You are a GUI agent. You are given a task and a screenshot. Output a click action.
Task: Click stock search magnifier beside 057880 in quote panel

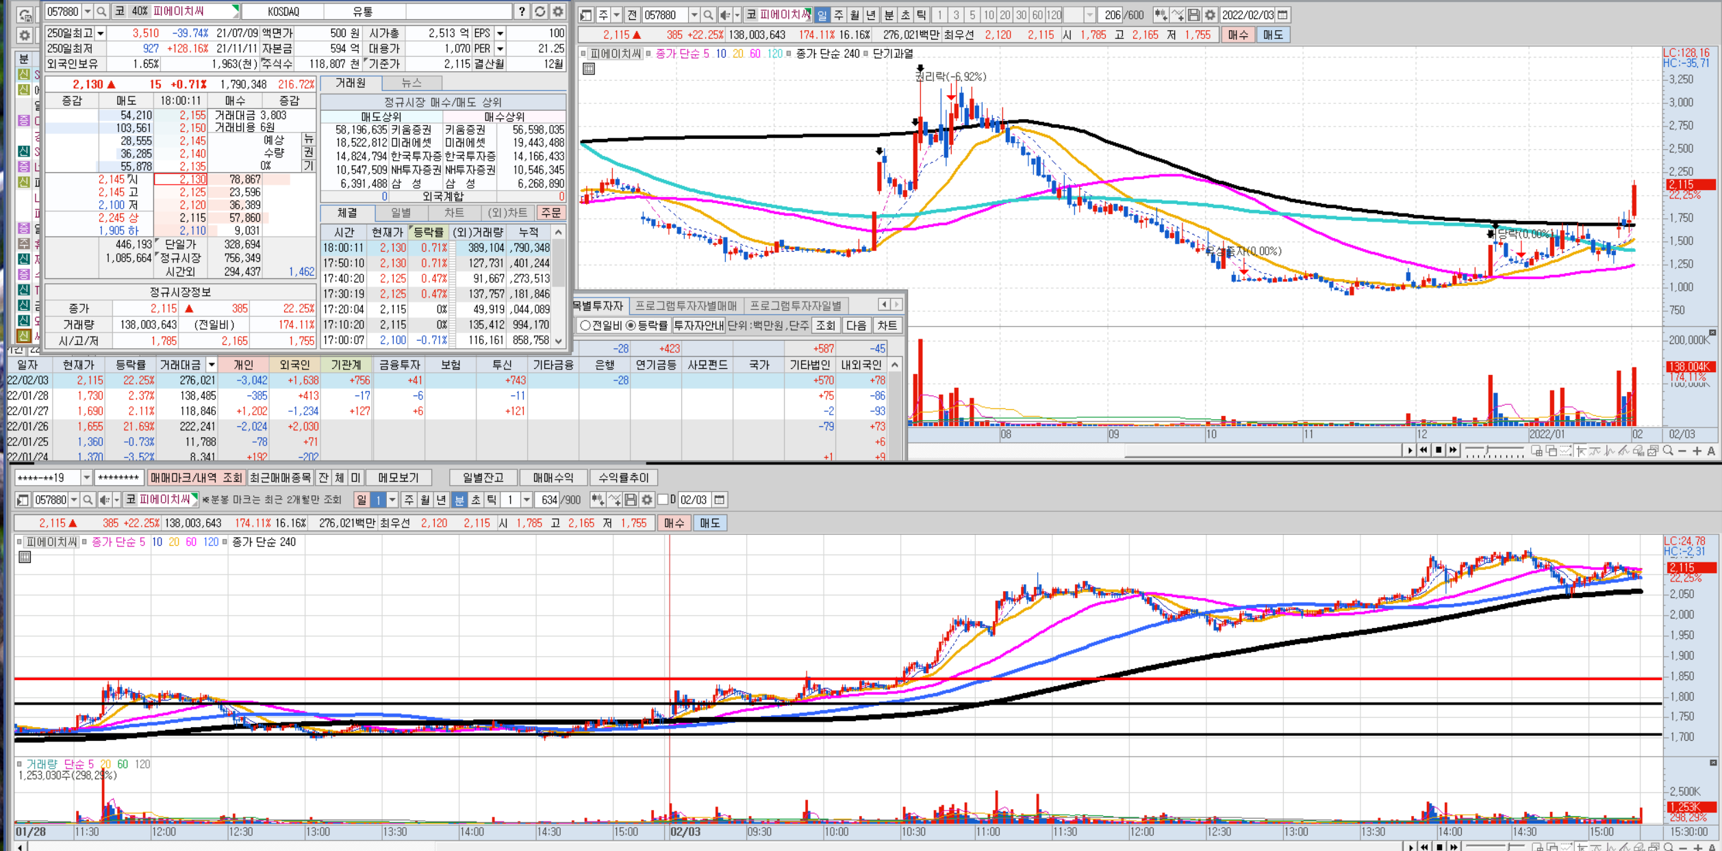click(101, 12)
